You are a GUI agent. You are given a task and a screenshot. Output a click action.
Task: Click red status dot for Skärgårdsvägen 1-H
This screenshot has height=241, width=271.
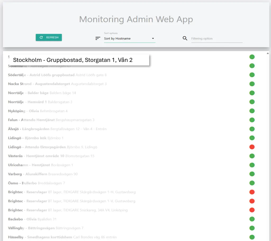(x=252, y=192)
